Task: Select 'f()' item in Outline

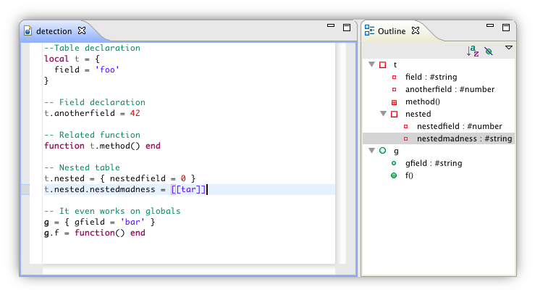Action: [x=409, y=175]
